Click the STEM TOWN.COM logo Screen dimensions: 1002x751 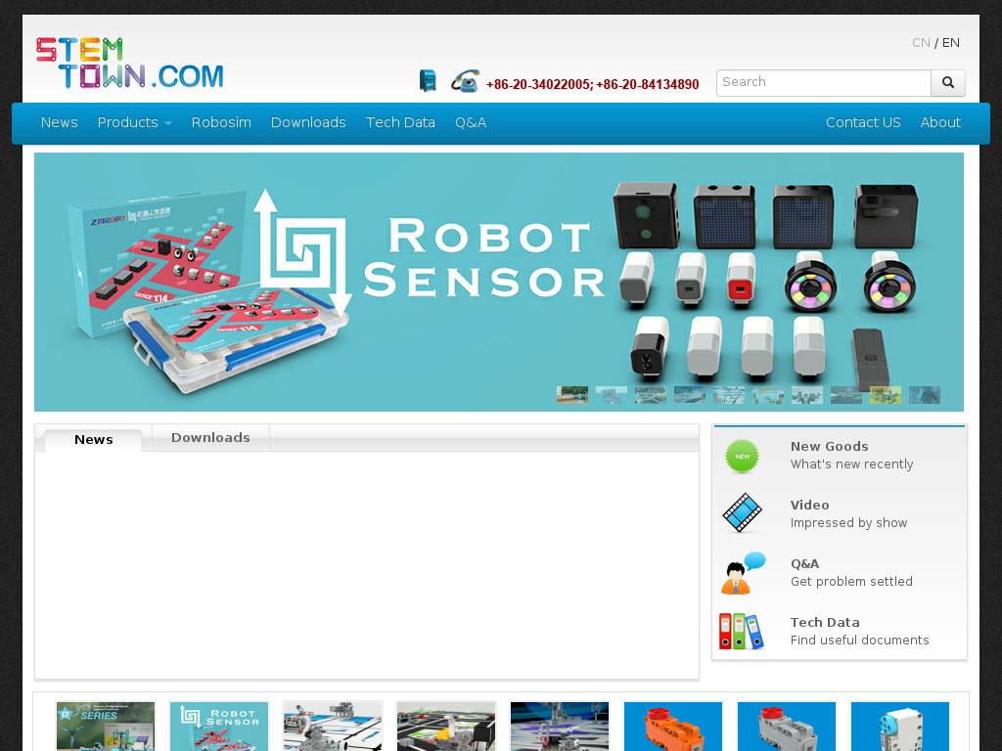pos(129,64)
